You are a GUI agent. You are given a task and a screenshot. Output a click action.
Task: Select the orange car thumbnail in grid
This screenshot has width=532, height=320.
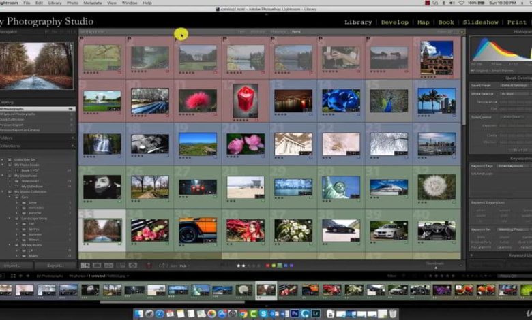(x=198, y=230)
